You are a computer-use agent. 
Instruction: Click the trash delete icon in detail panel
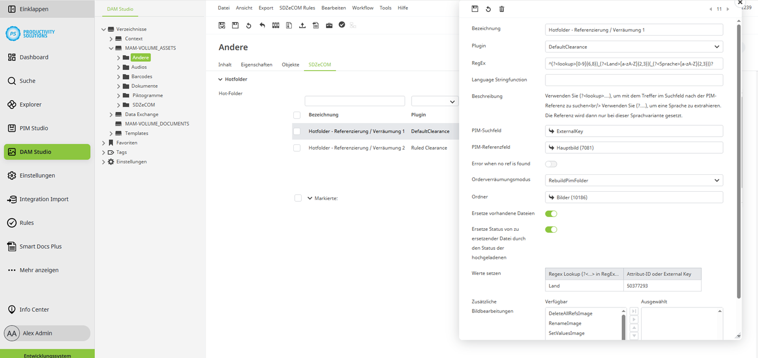coord(502,9)
